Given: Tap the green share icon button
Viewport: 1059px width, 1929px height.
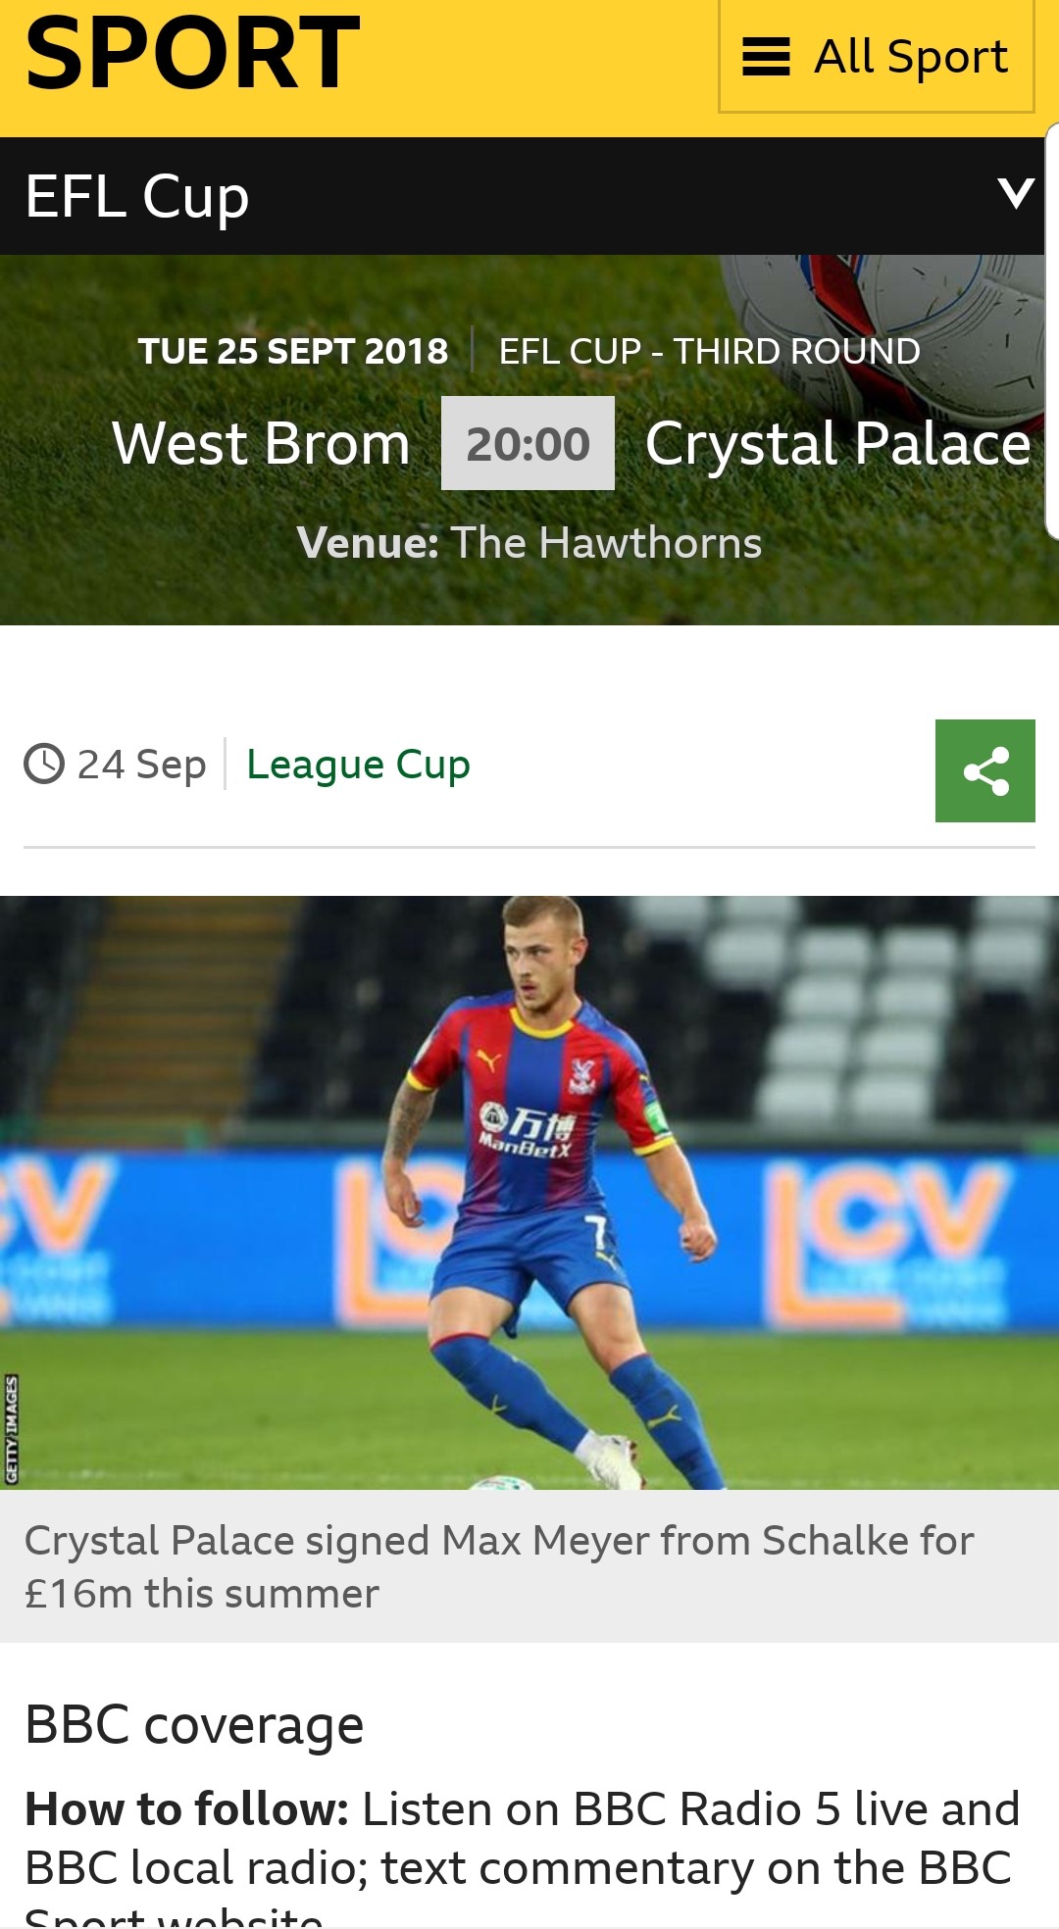Looking at the screenshot, I should click(x=984, y=770).
